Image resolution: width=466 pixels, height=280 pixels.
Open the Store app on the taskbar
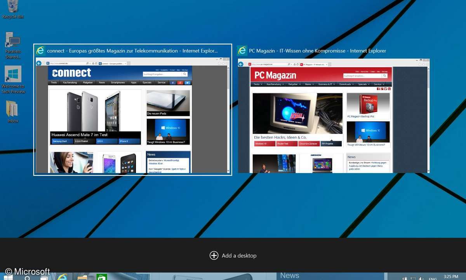coord(102,277)
